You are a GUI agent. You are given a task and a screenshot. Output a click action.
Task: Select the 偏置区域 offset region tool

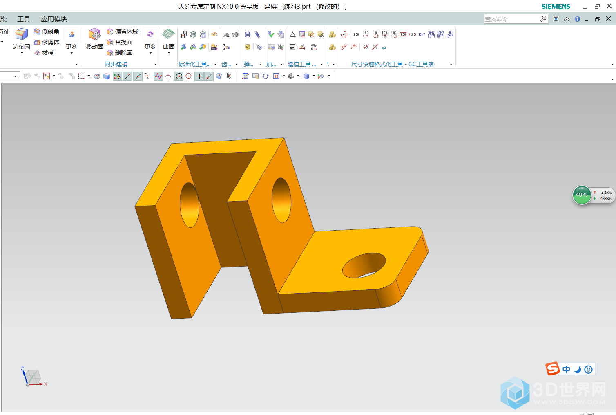(123, 31)
